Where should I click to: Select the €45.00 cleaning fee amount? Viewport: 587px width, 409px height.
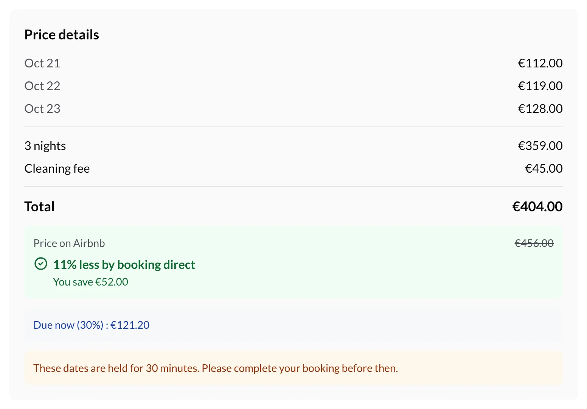click(x=544, y=169)
